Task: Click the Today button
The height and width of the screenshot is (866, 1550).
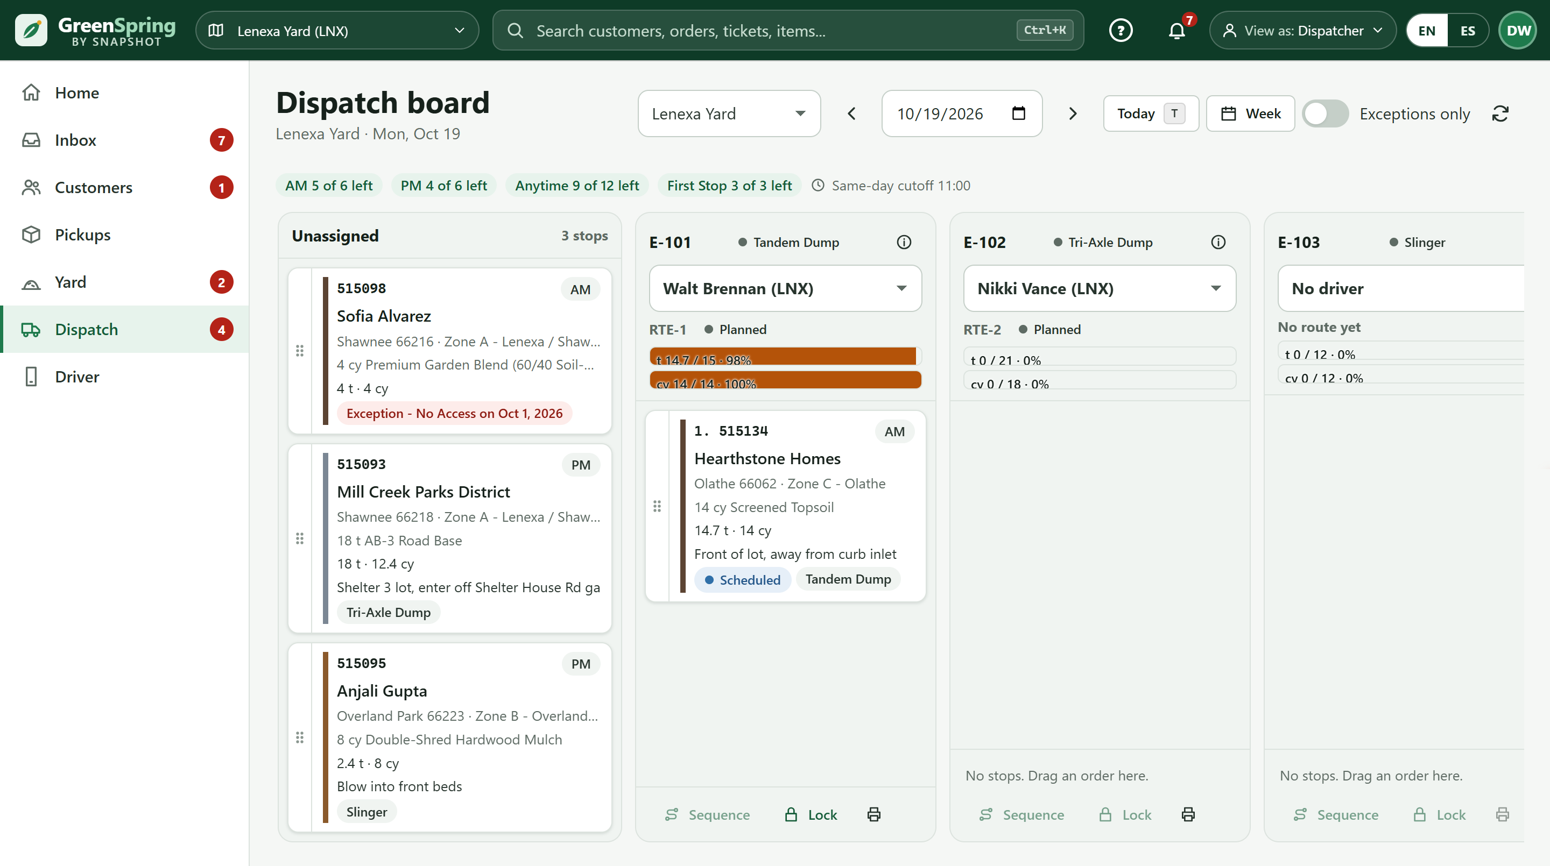Action: click(1151, 113)
